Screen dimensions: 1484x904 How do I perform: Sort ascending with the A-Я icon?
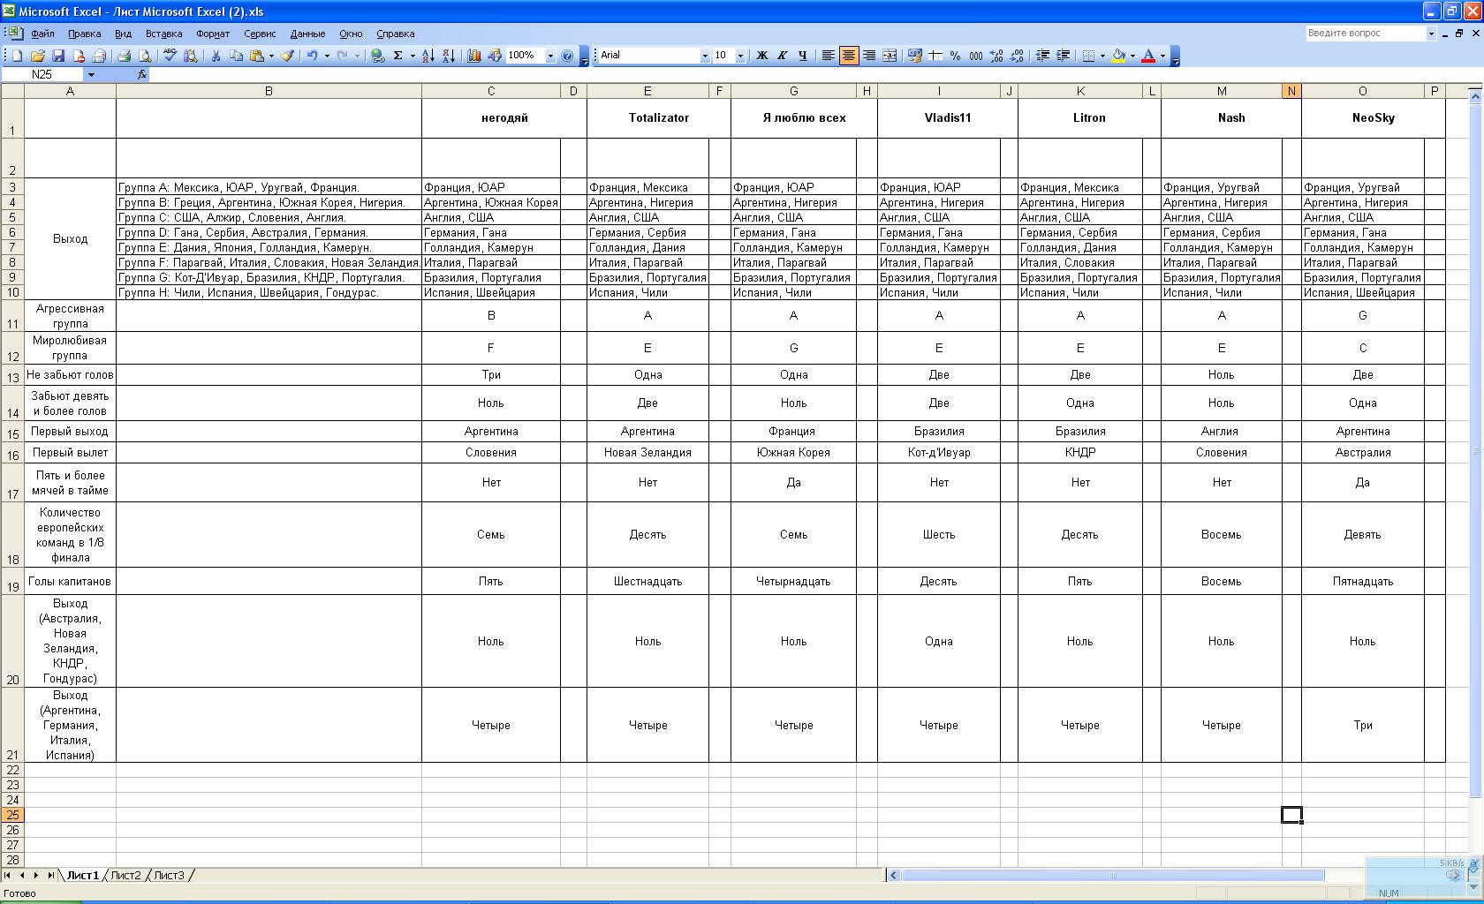(428, 56)
